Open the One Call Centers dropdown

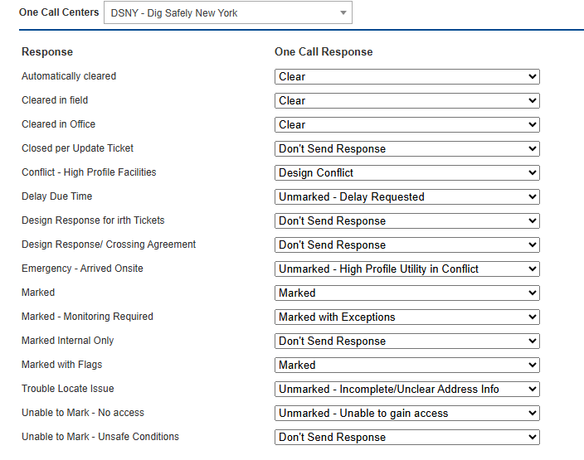(x=228, y=13)
